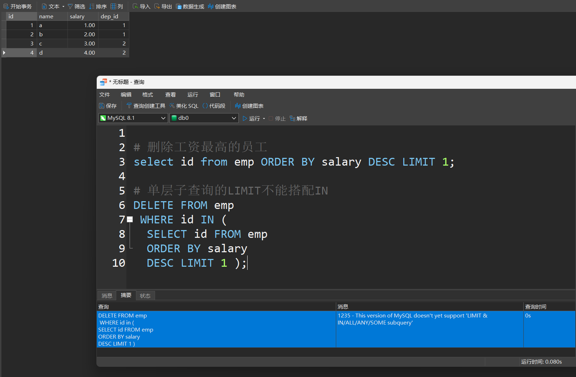Click 创建图表 in the query window toolbar
The height and width of the screenshot is (377, 576).
coord(249,106)
